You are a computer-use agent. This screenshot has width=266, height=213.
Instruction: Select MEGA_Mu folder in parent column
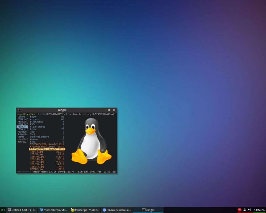click(22, 124)
